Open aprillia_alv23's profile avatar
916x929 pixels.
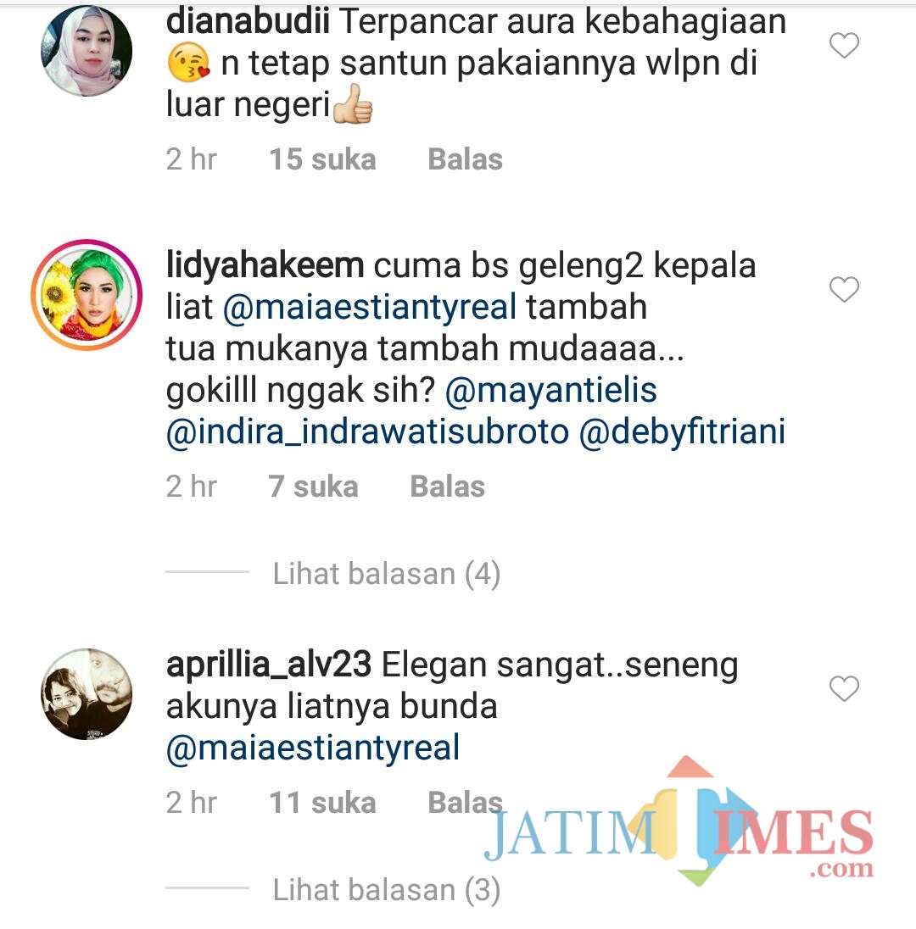click(x=87, y=694)
